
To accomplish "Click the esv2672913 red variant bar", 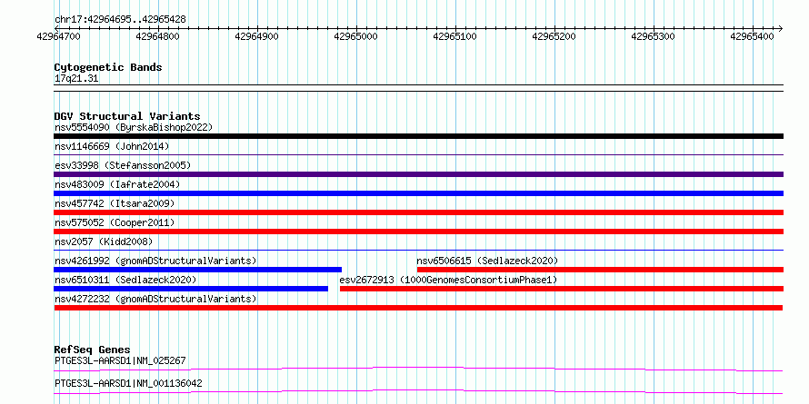I will 562,289.
